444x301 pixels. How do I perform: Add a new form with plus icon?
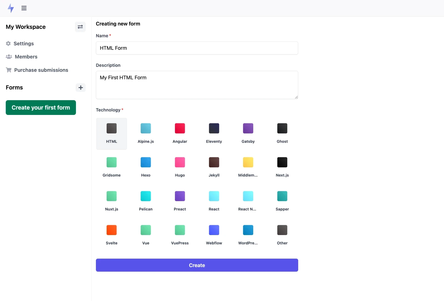click(x=81, y=88)
